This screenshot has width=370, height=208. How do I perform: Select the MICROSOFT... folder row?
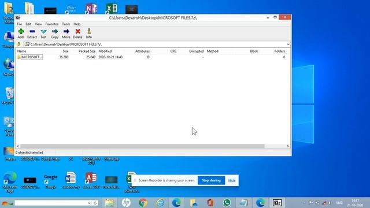tap(151, 57)
